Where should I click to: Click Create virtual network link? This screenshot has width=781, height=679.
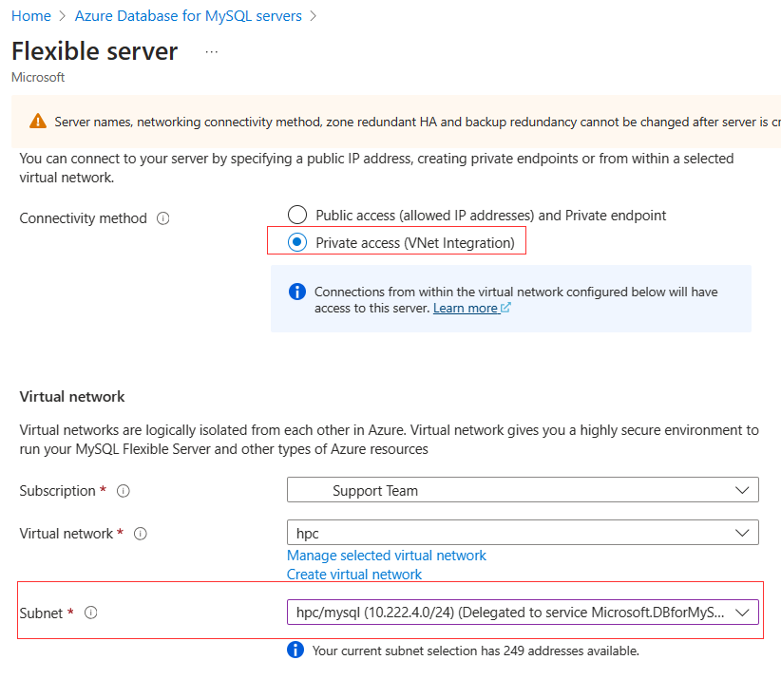click(354, 575)
